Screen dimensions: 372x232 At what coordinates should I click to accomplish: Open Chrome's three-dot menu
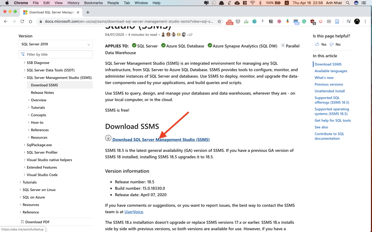pos(365,21)
